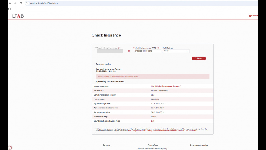The image size is (266, 150).
Task: Open site information icon in address bar
Action: (27, 3)
